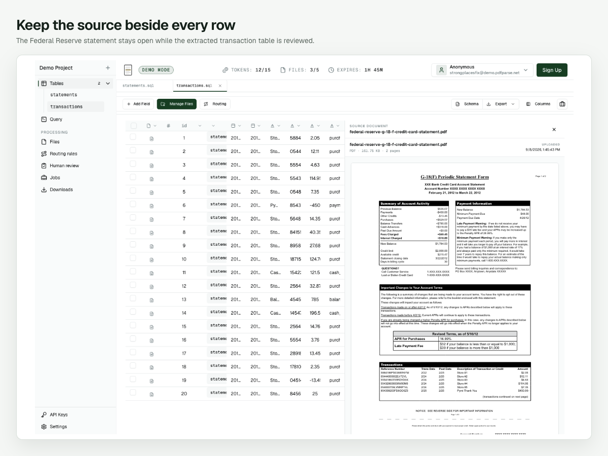Click the briefcase icon right of Columns
Image resolution: width=608 pixels, height=456 pixels.
(x=562, y=104)
